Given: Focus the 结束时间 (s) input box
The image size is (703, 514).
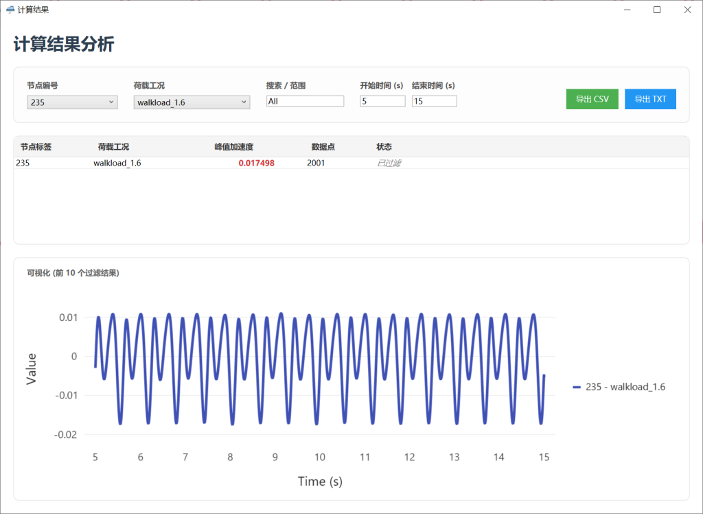Looking at the screenshot, I should coord(434,101).
